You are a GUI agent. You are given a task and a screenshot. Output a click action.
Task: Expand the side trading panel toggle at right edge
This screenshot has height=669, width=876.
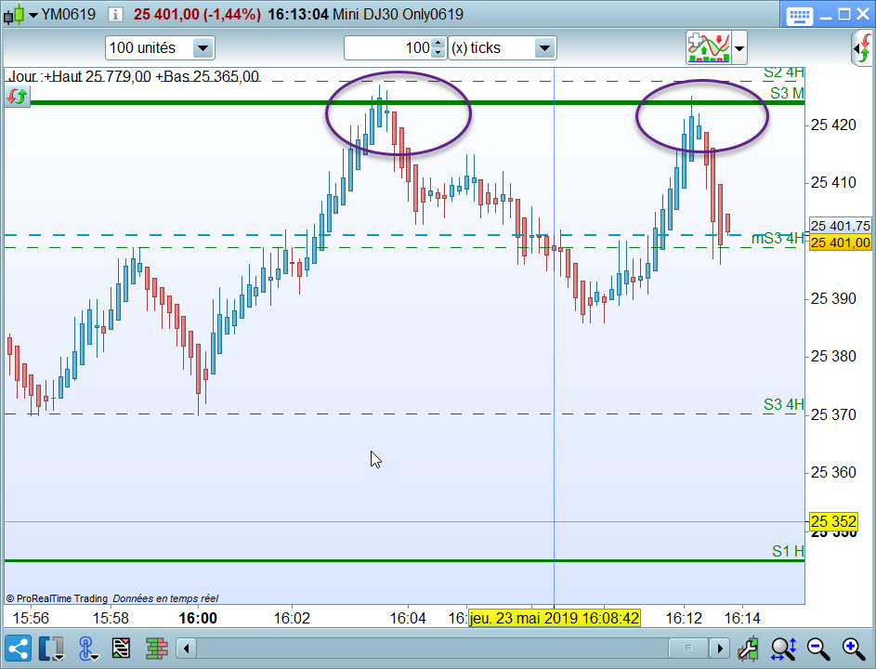tap(863, 48)
